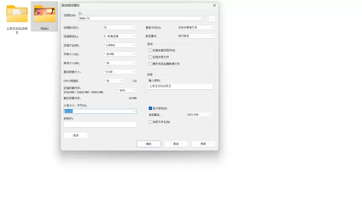Click the 参数 parameters input field
Screen dimensions: 362x219
tap(100, 125)
